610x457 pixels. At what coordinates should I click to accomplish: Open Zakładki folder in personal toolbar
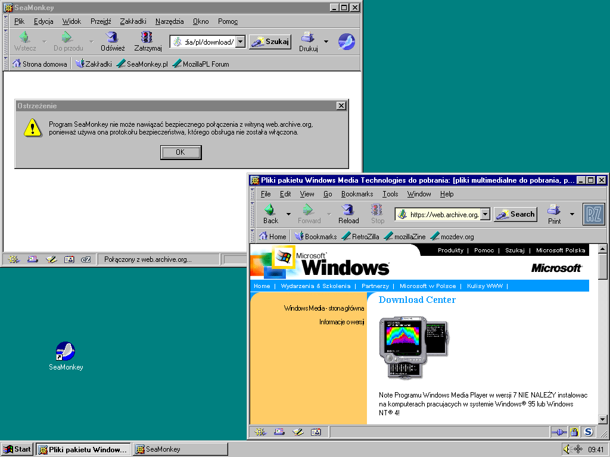point(94,64)
